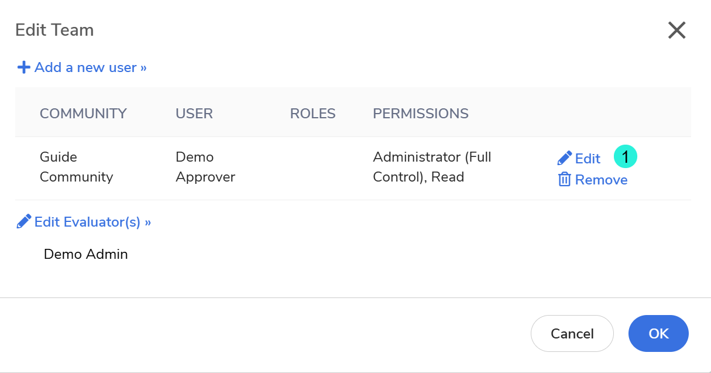Select the Demo Approver user cell
Viewport: 711px width, 373px height.
click(205, 167)
